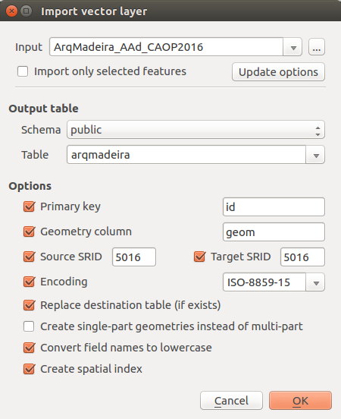
Task: Close the Import vector layer dialog
Action: [11, 11]
